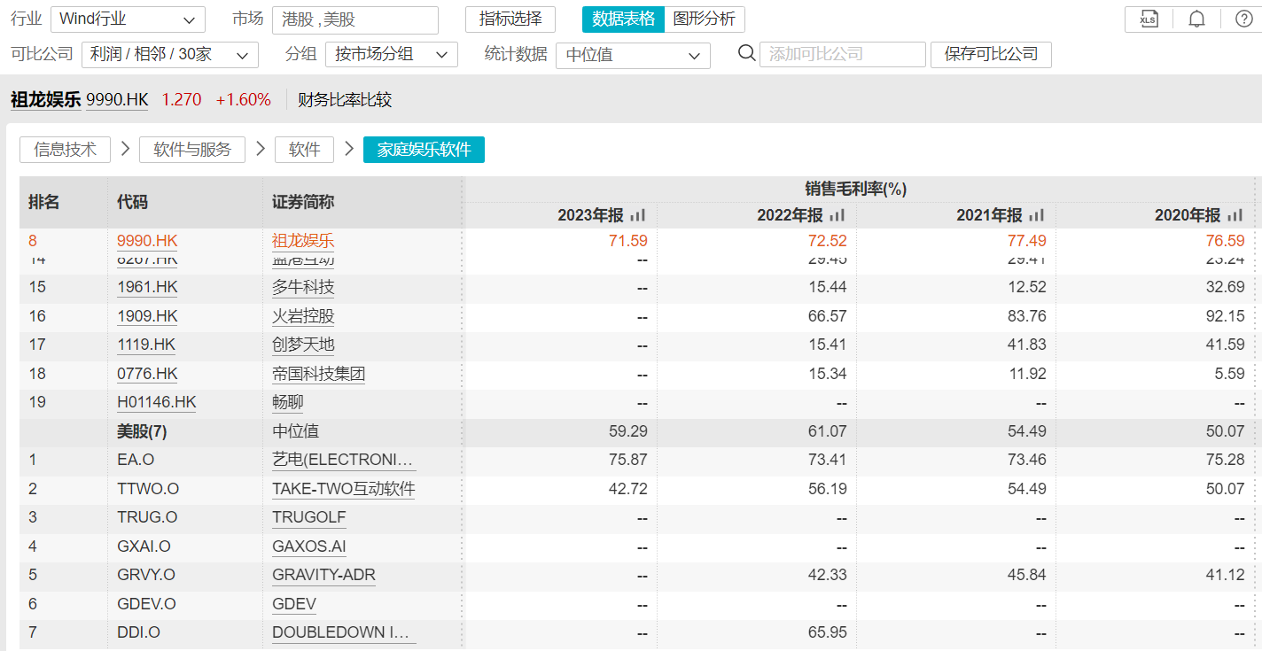1262x651 pixels.
Task: Select the 信息技术 breadcrumb
Action: point(65,150)
